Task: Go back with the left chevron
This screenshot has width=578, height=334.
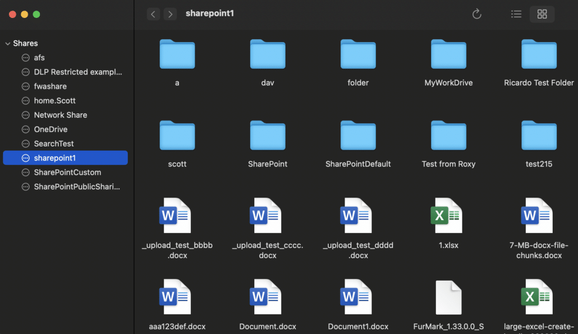Action: (x=154, y=14)
